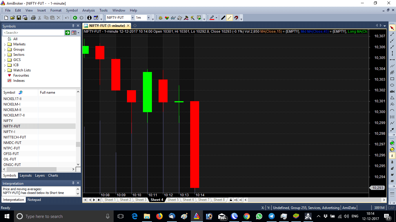Image resolution: width=396 pixels, height=222 pixels.
Task: Select the arrow drawing tool above zoom icons
Action: click(392, 130)
